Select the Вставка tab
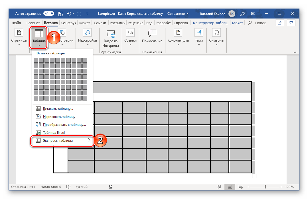 tap(51, 23)
